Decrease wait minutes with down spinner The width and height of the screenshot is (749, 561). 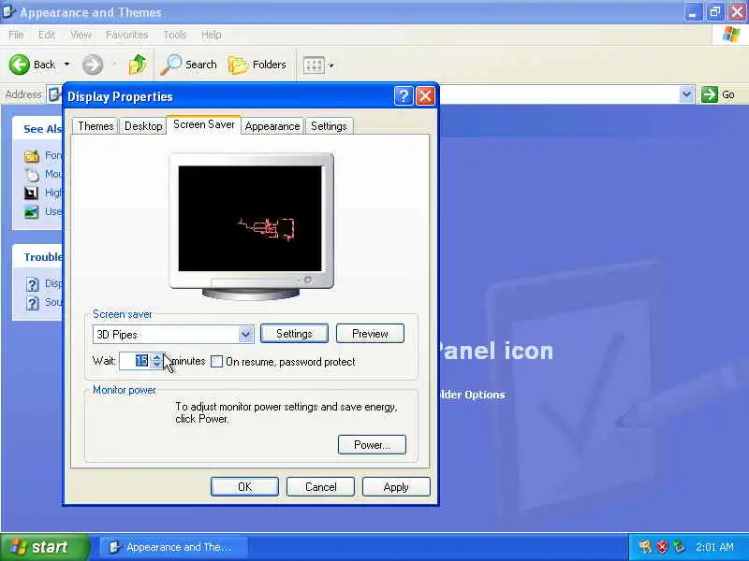coord(156,365)
